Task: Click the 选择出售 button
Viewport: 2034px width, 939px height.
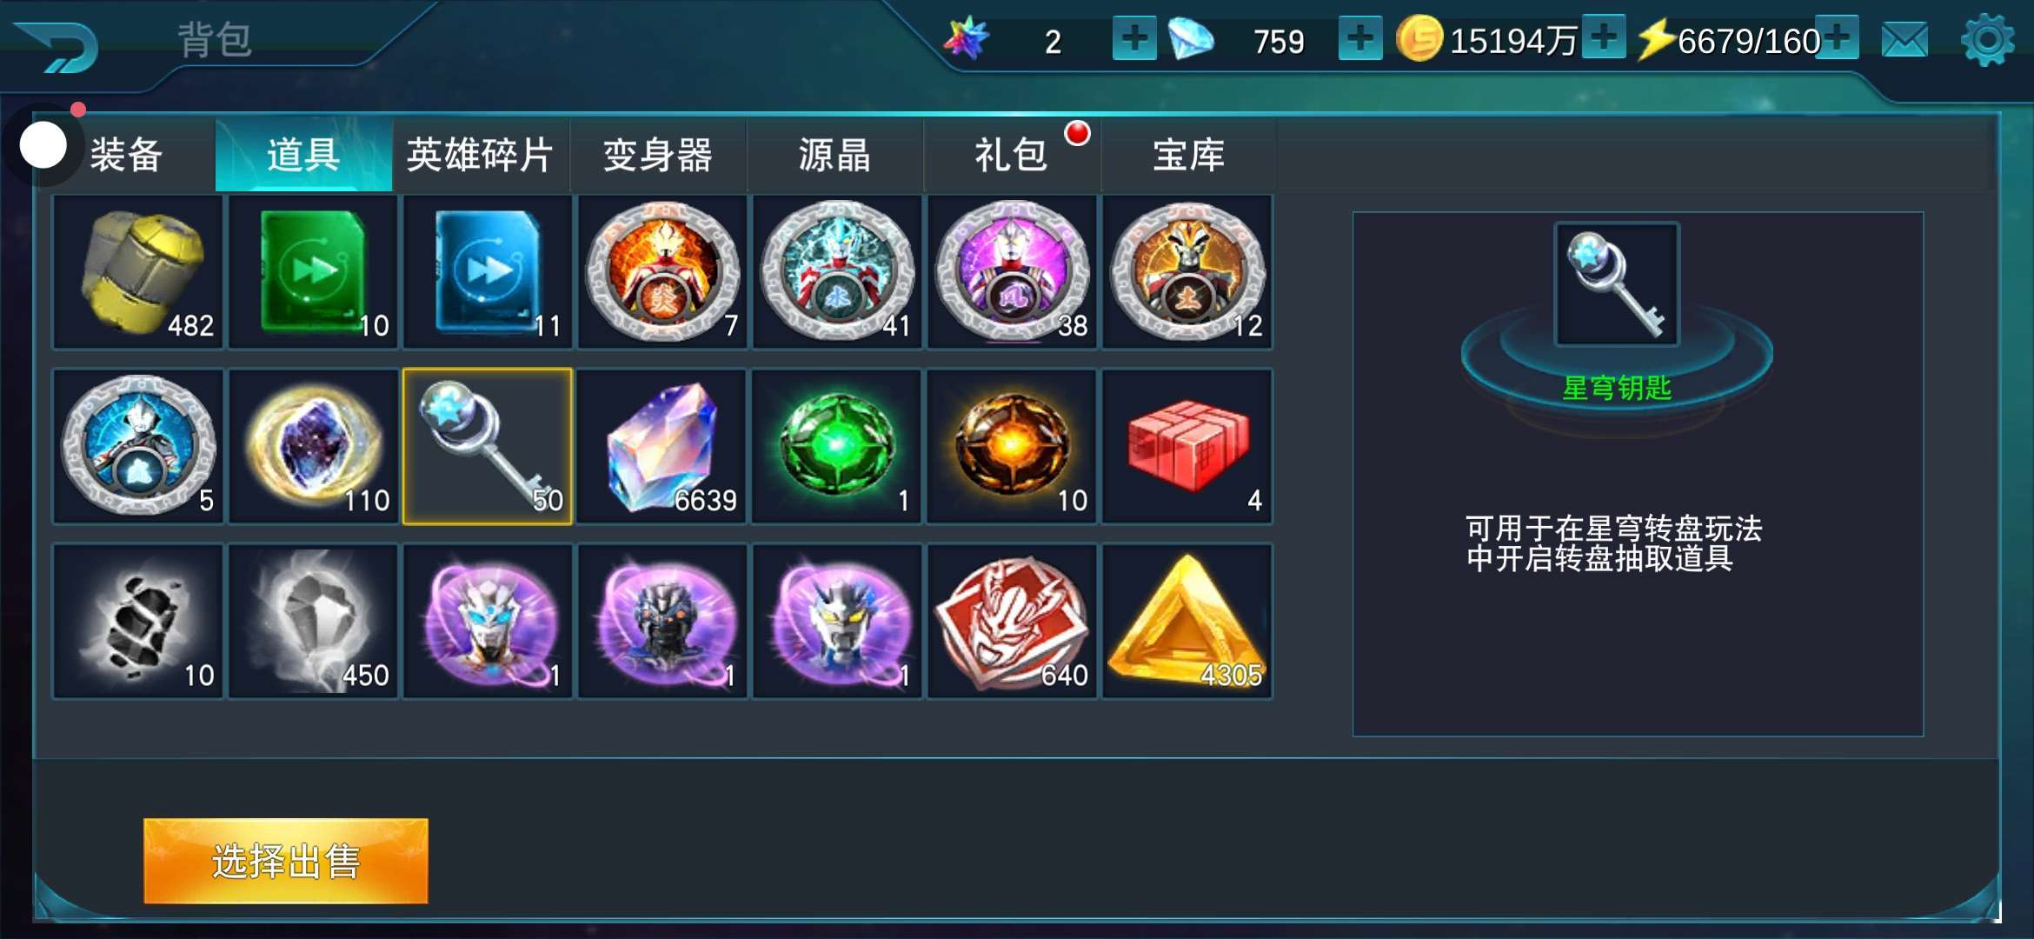Action: point(286,861)
